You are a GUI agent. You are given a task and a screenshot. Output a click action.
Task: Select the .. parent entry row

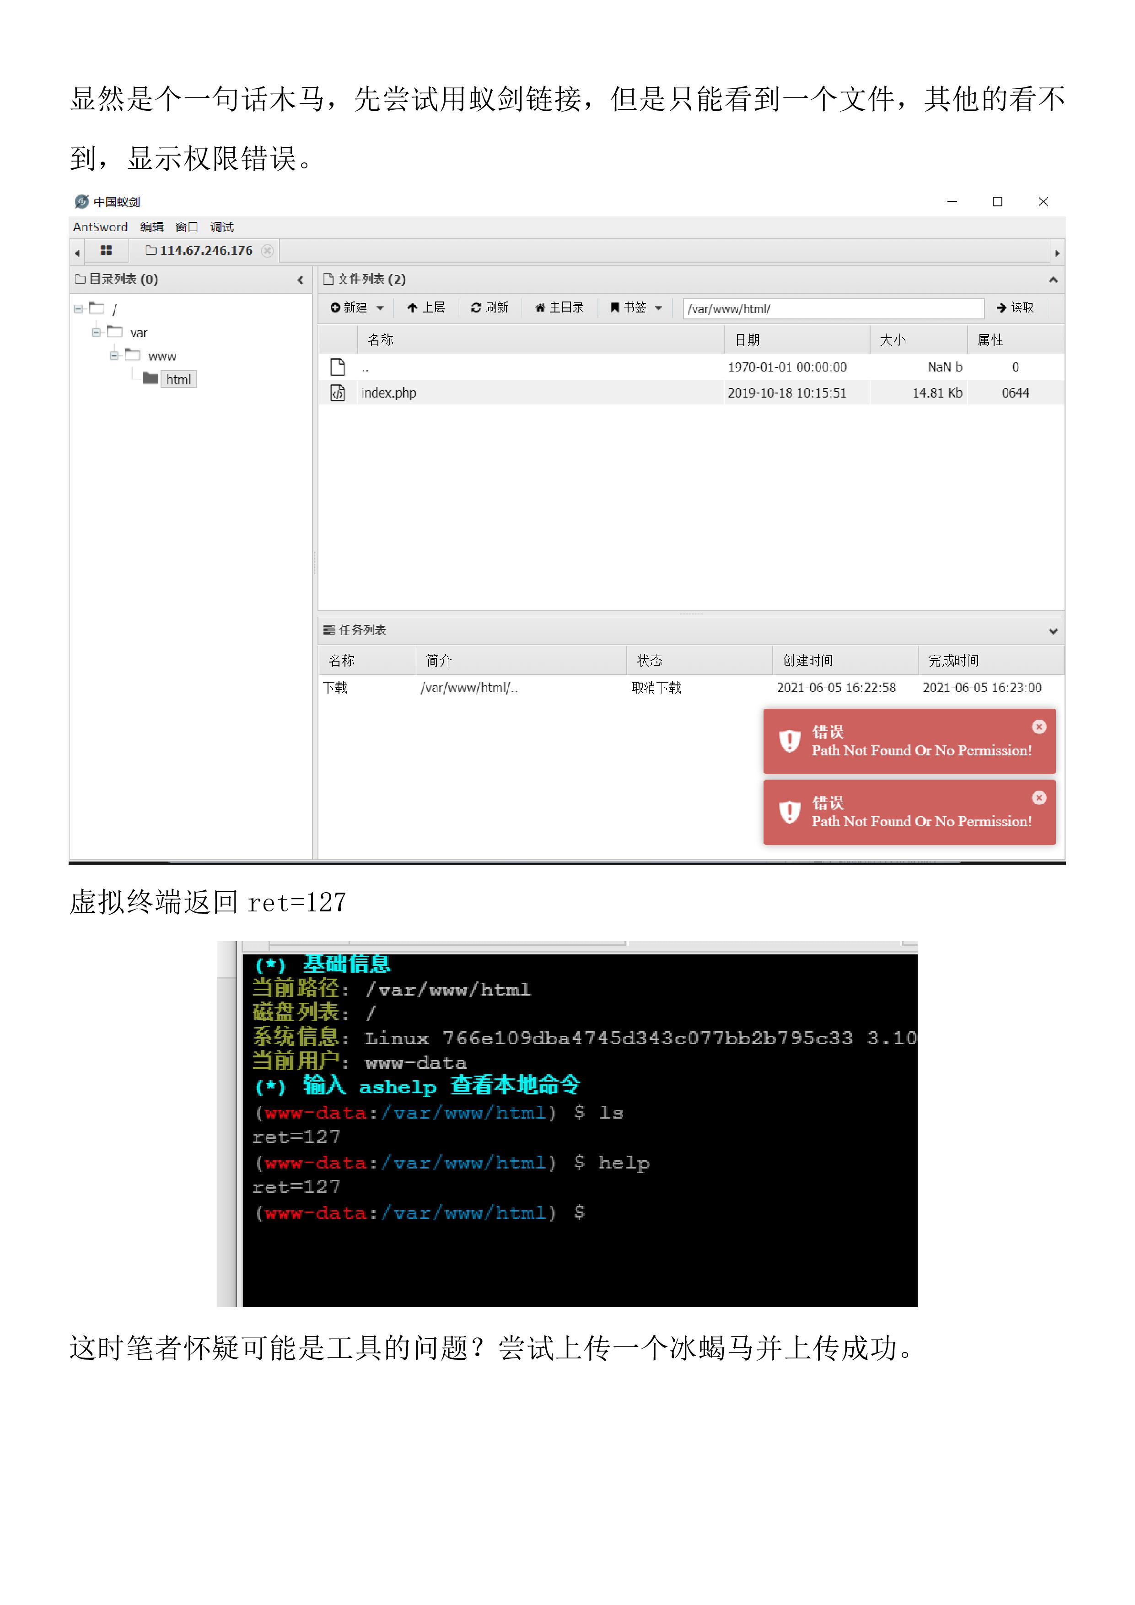691,367
